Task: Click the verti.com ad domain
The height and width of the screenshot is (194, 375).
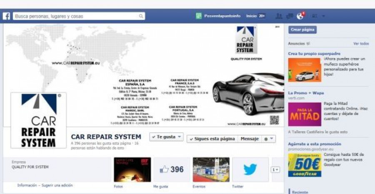Action: coord(296,98)
